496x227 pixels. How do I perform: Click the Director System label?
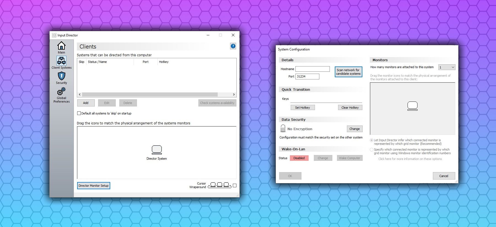point(157,159)
